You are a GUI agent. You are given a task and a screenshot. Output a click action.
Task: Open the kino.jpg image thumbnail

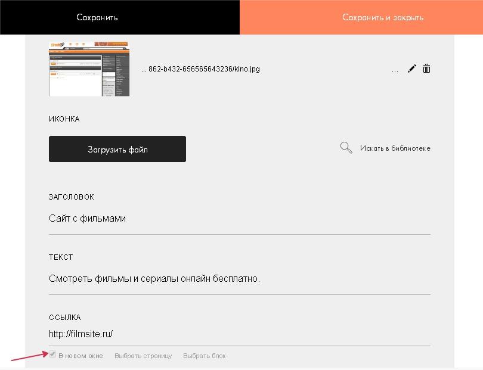89,69
